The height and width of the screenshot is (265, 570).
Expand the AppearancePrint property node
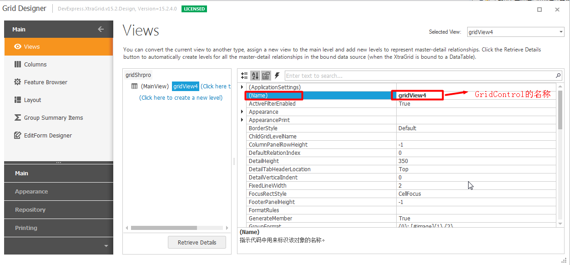pyautogui.click(x=241, y=120)
